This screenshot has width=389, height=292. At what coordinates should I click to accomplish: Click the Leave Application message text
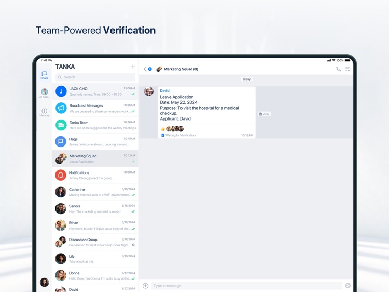pyautogui.click(x=177, y=97)
